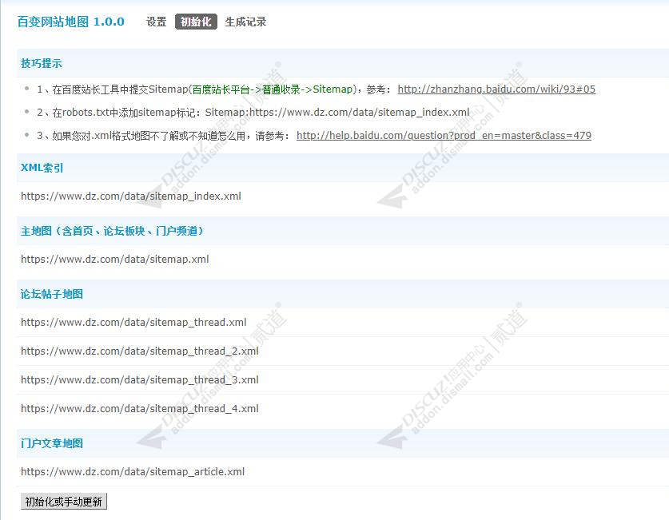The image size is (669, 520).
Task: Switch to 生成记录 tab
Action: 245,22
